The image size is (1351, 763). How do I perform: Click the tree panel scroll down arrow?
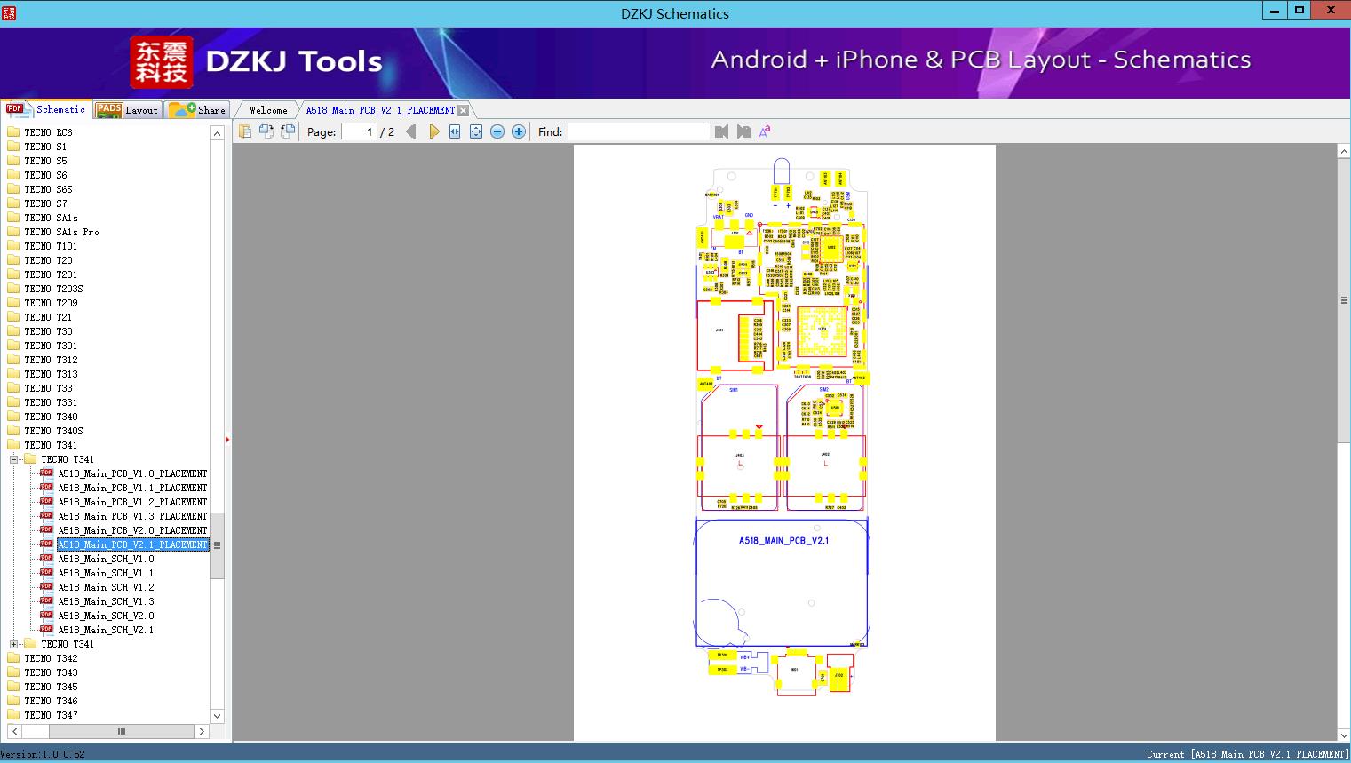coord(217,716)
